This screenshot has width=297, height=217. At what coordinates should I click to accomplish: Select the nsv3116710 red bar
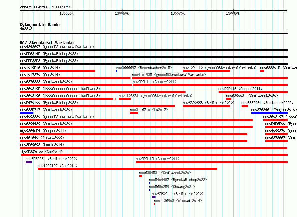point(134,113)
